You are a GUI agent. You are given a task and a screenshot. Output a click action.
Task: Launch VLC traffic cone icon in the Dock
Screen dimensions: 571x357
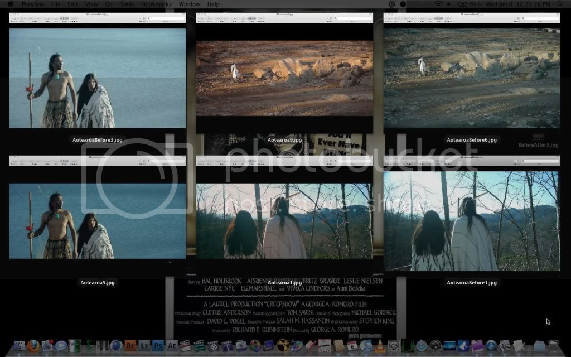click(x=380, y=345)
